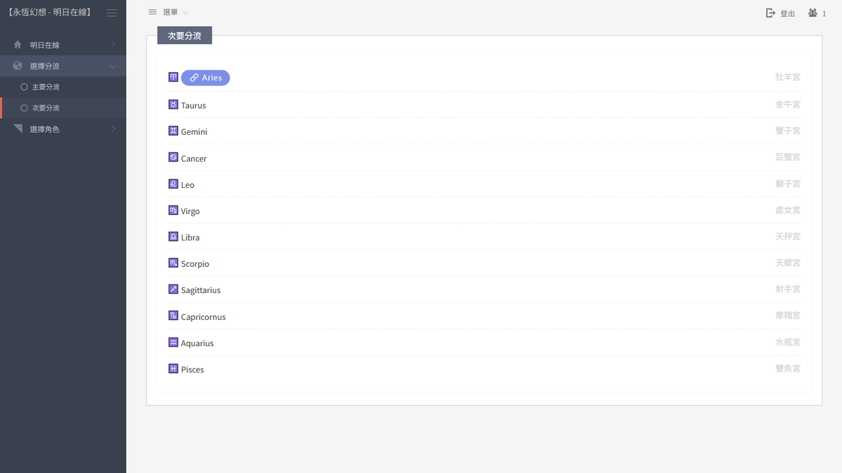This screenshot has width=842, height=473.
Task: Click the Gemini zodiac symbol icon
Action: coord(174,131)
